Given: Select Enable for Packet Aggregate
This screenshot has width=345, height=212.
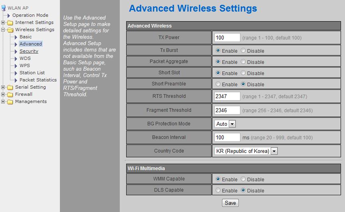Looking at the screenshot, I should point(218,61).
